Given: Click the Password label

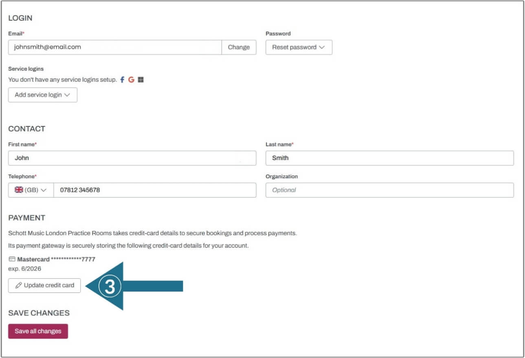Looking at the screenshot, I should (278, 33).
